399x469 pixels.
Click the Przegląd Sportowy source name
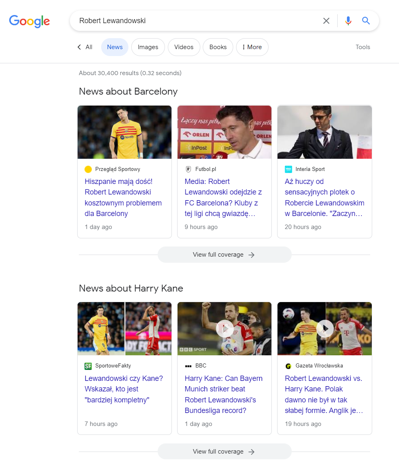(118, 169)
